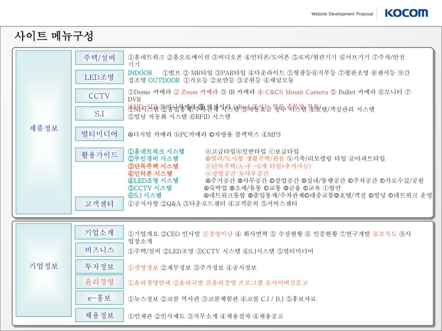Viewport: 442px width, 331px height.
Task: Click the 아파트타입 item
Action: pos(367,159)
